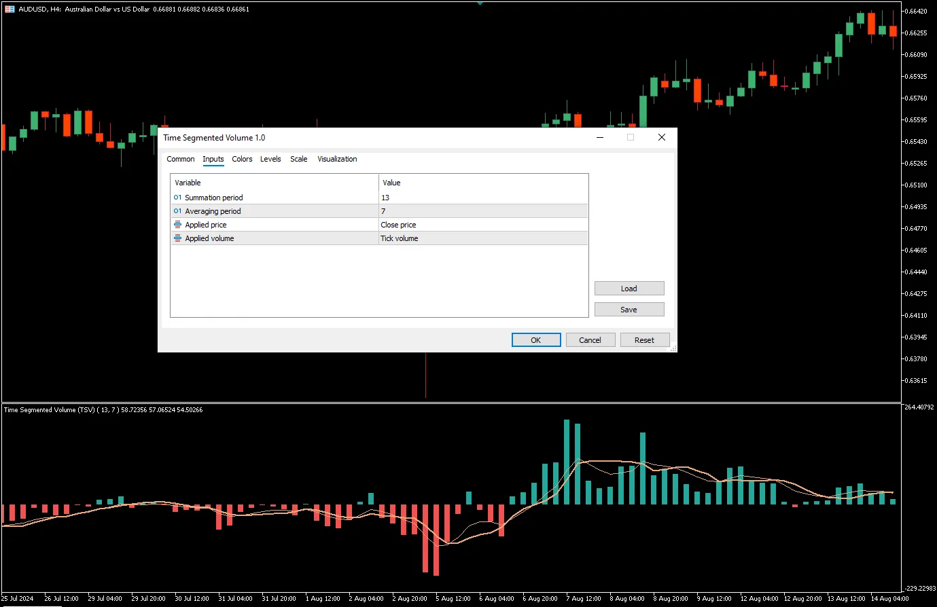The image size is (937, 607).
Task: Open the Applied volume Tick volume dropdown
Action: tap(482, 238)
